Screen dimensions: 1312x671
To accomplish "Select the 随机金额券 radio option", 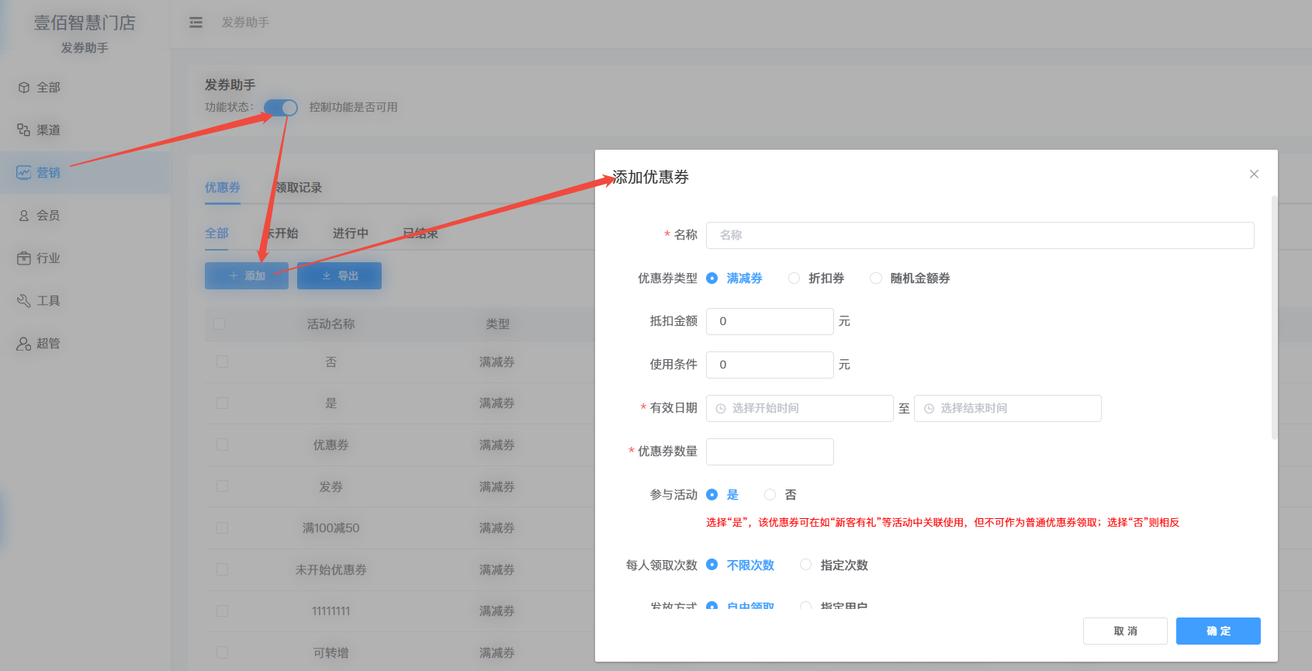I will [876, 278].
